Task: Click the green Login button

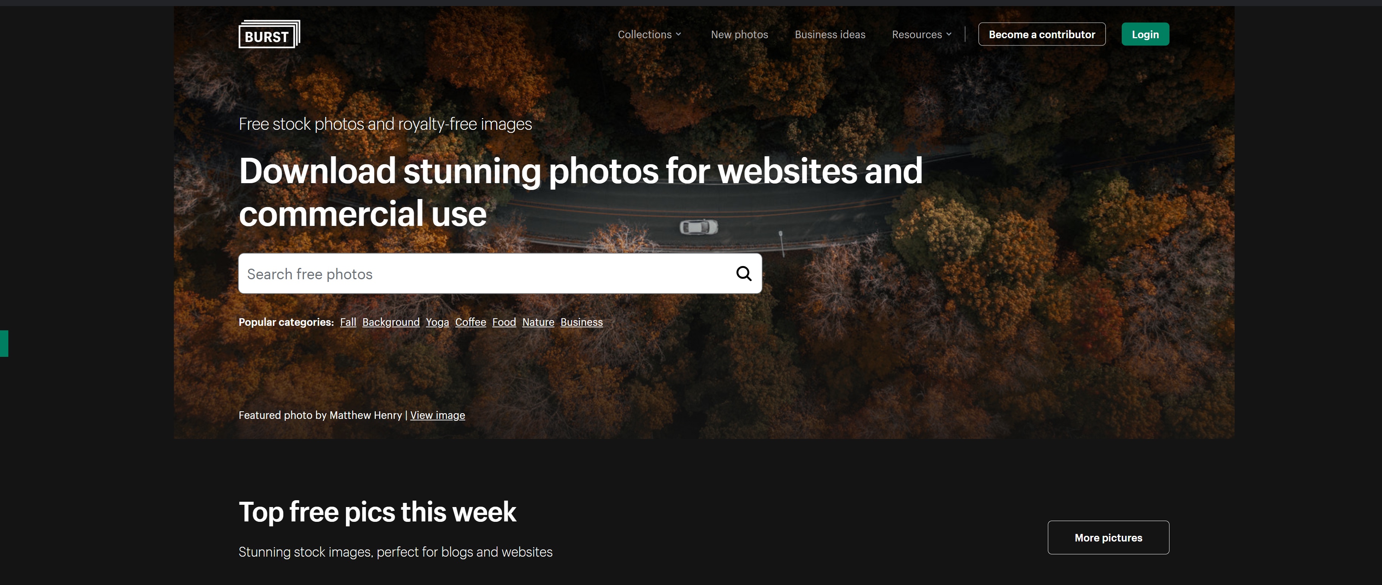Action: click(1145, 34)
